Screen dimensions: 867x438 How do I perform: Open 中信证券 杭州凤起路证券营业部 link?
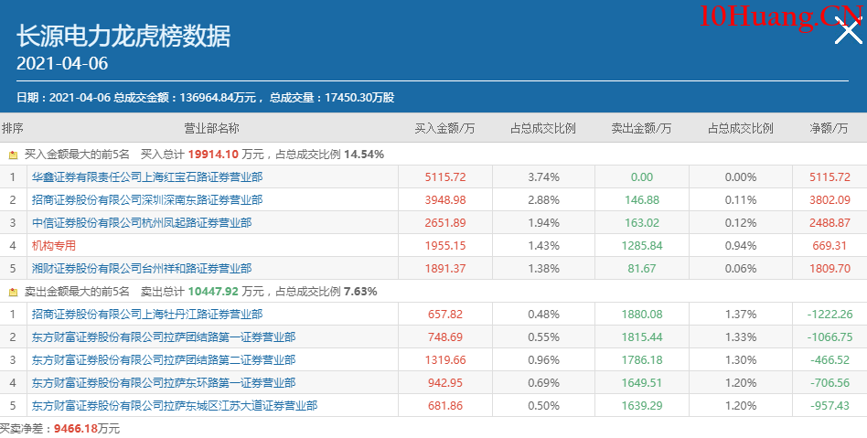[x=142, y=223]
